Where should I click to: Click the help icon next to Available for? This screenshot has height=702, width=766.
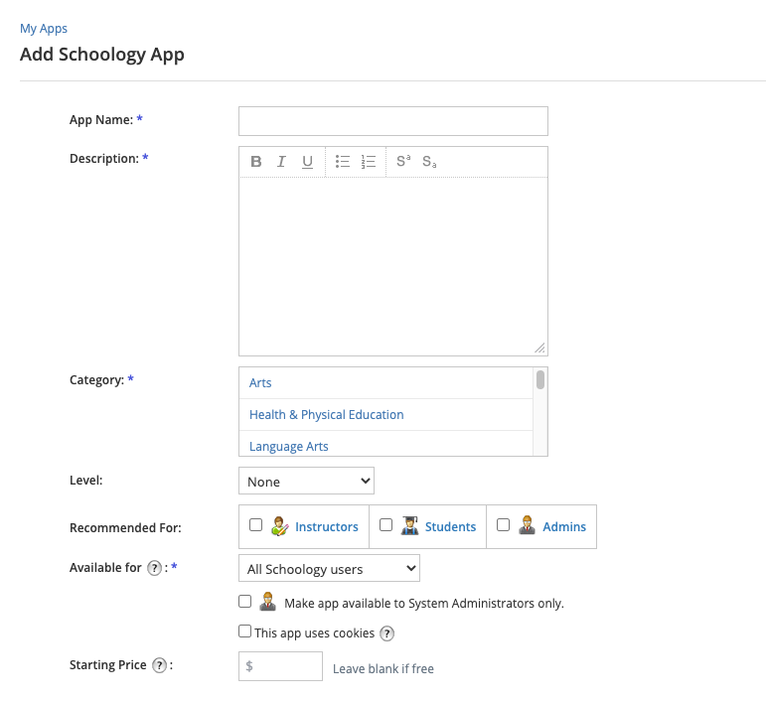coord(154,568)
